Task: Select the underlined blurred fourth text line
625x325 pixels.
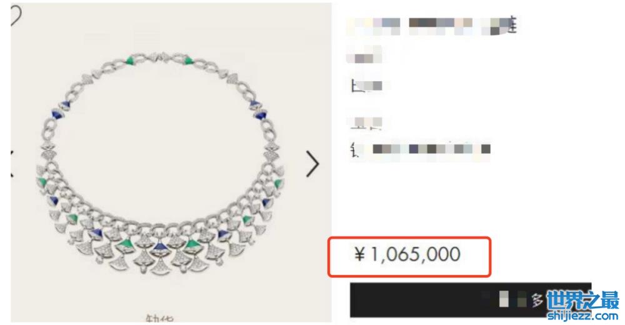Action: coord(366,123)
